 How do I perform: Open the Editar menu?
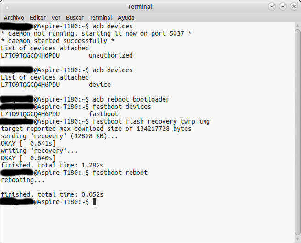coord(38,18)
